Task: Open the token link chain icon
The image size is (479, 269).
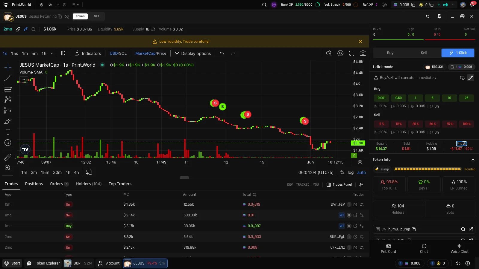Action: 18,29
